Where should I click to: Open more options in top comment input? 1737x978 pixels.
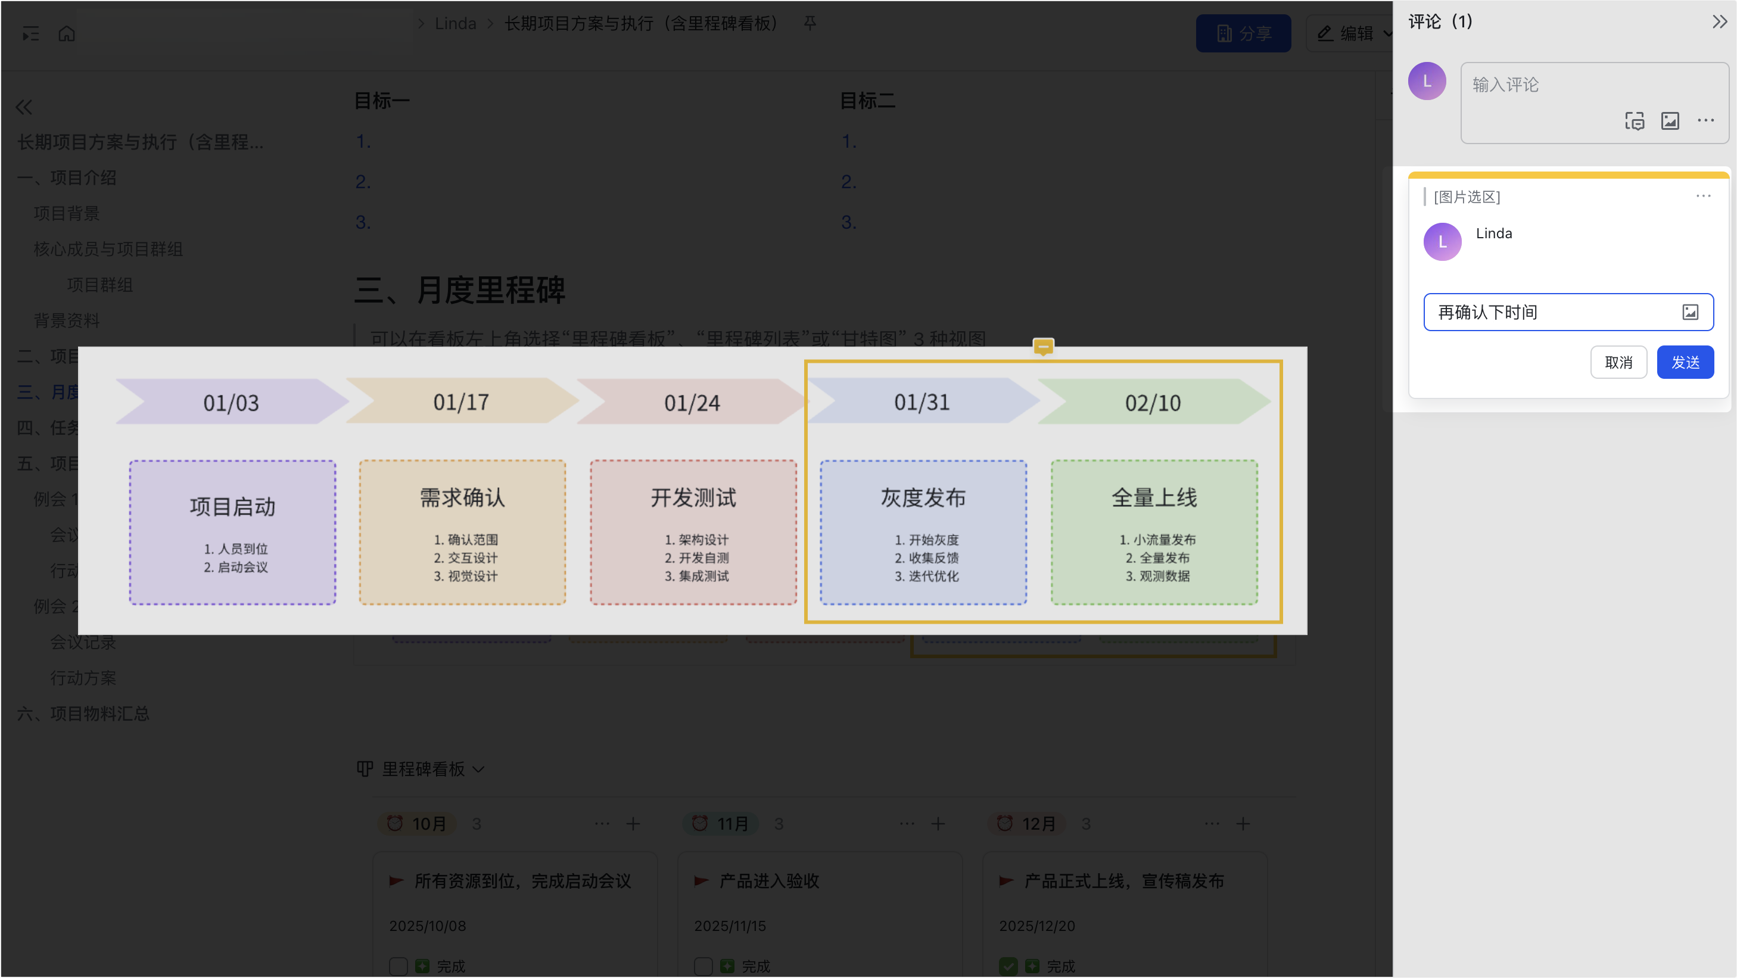point(1706,121)
